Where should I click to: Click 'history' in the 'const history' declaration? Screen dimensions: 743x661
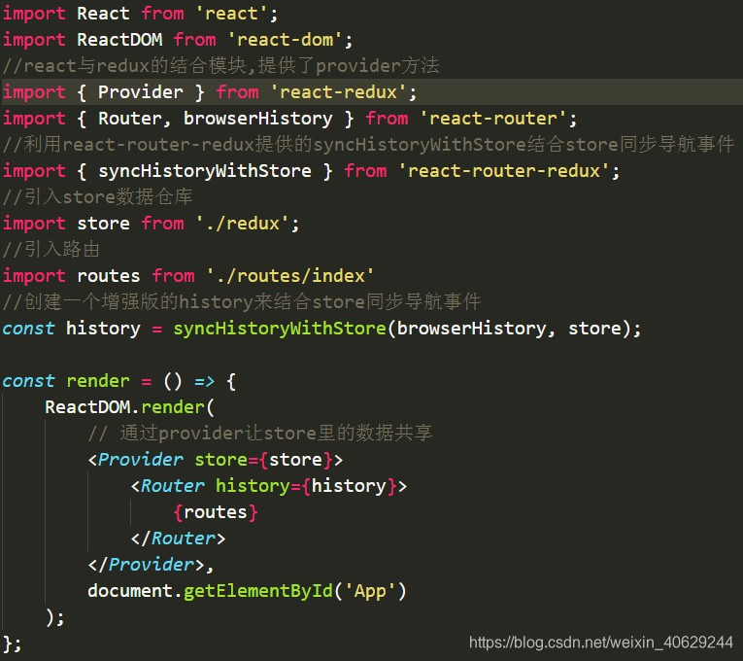click(103, 329)
